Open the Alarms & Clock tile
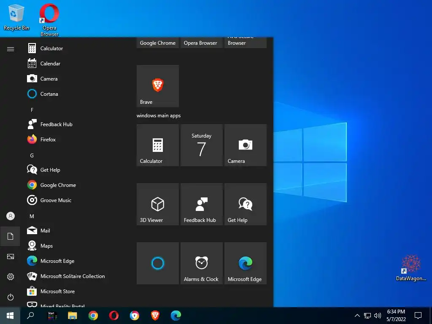Screen dimensions: 432x324 click(x=201, y=263)
